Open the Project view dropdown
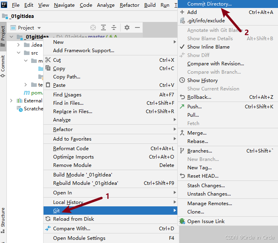The image size is (278, 243). (26, 28)
